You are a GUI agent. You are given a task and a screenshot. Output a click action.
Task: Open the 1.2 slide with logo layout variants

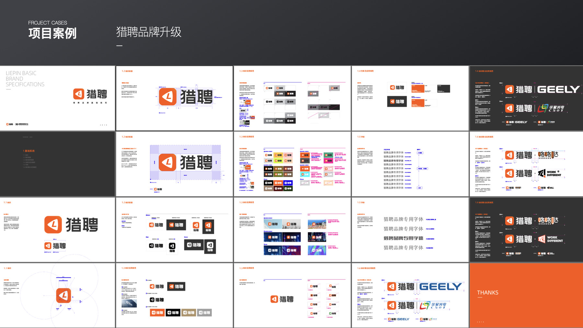(174, 230)
